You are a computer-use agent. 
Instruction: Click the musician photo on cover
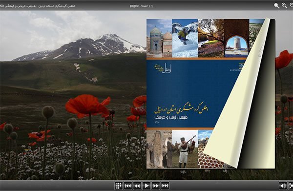click(185, 149)
